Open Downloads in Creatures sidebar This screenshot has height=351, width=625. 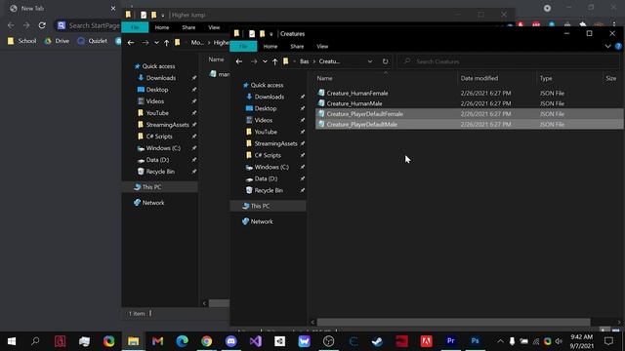pos(265,97)
